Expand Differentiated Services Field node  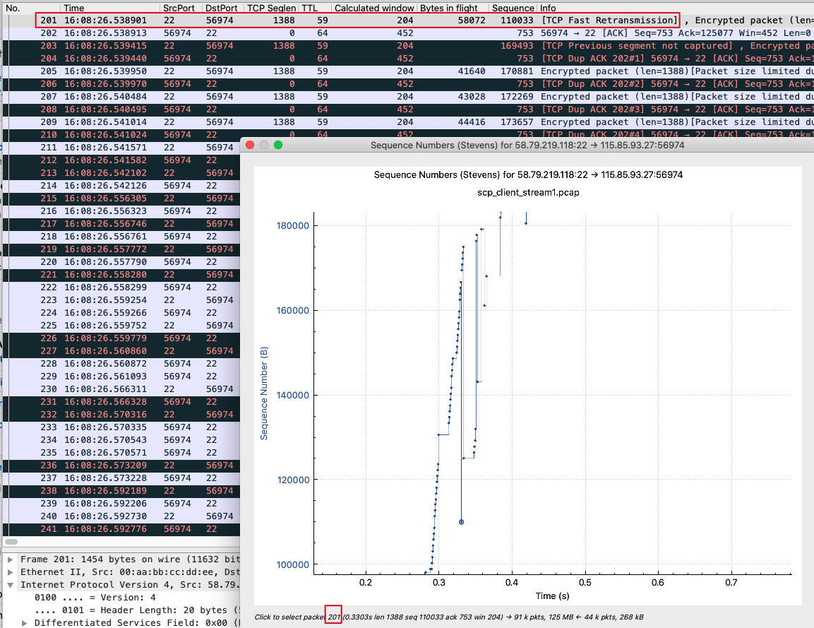tap(25, 622)
